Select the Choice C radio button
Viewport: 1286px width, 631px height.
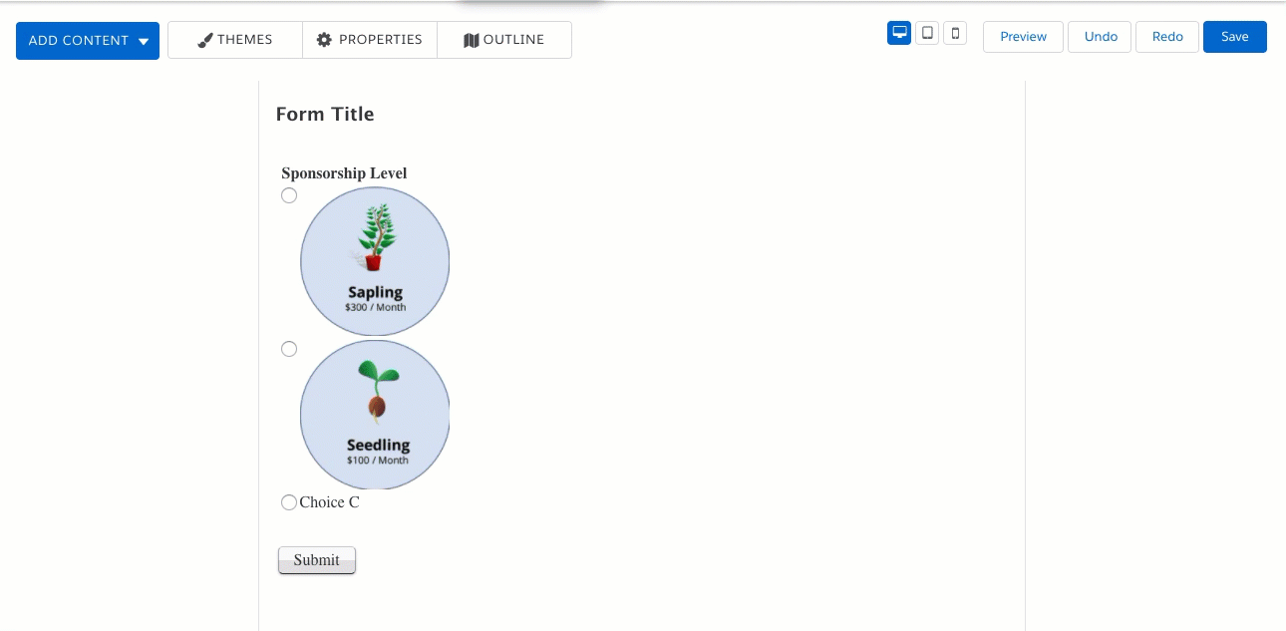coord(289,502)
